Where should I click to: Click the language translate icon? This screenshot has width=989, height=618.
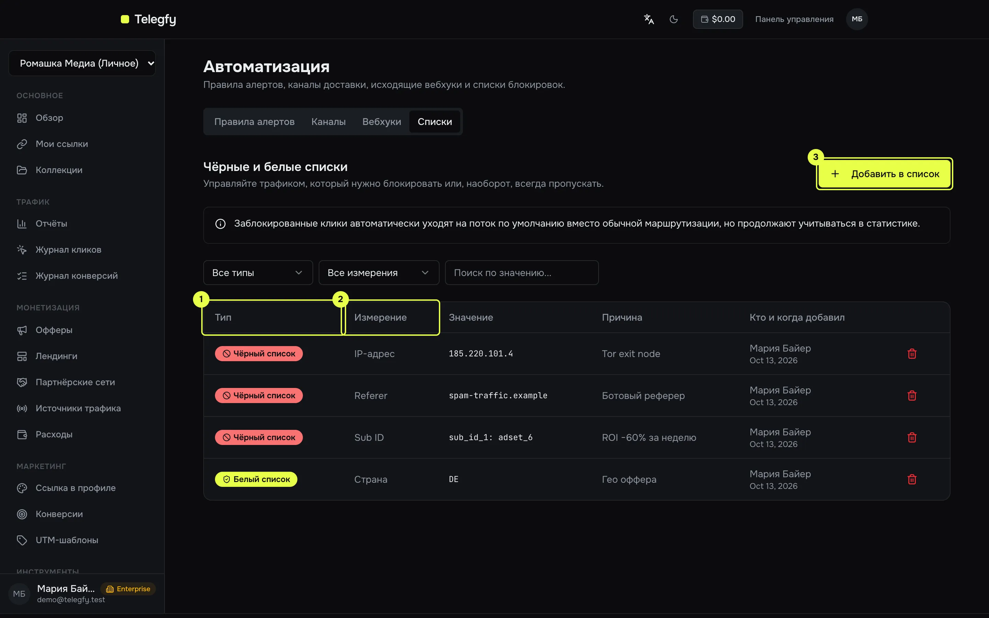(x=649, y=19)
